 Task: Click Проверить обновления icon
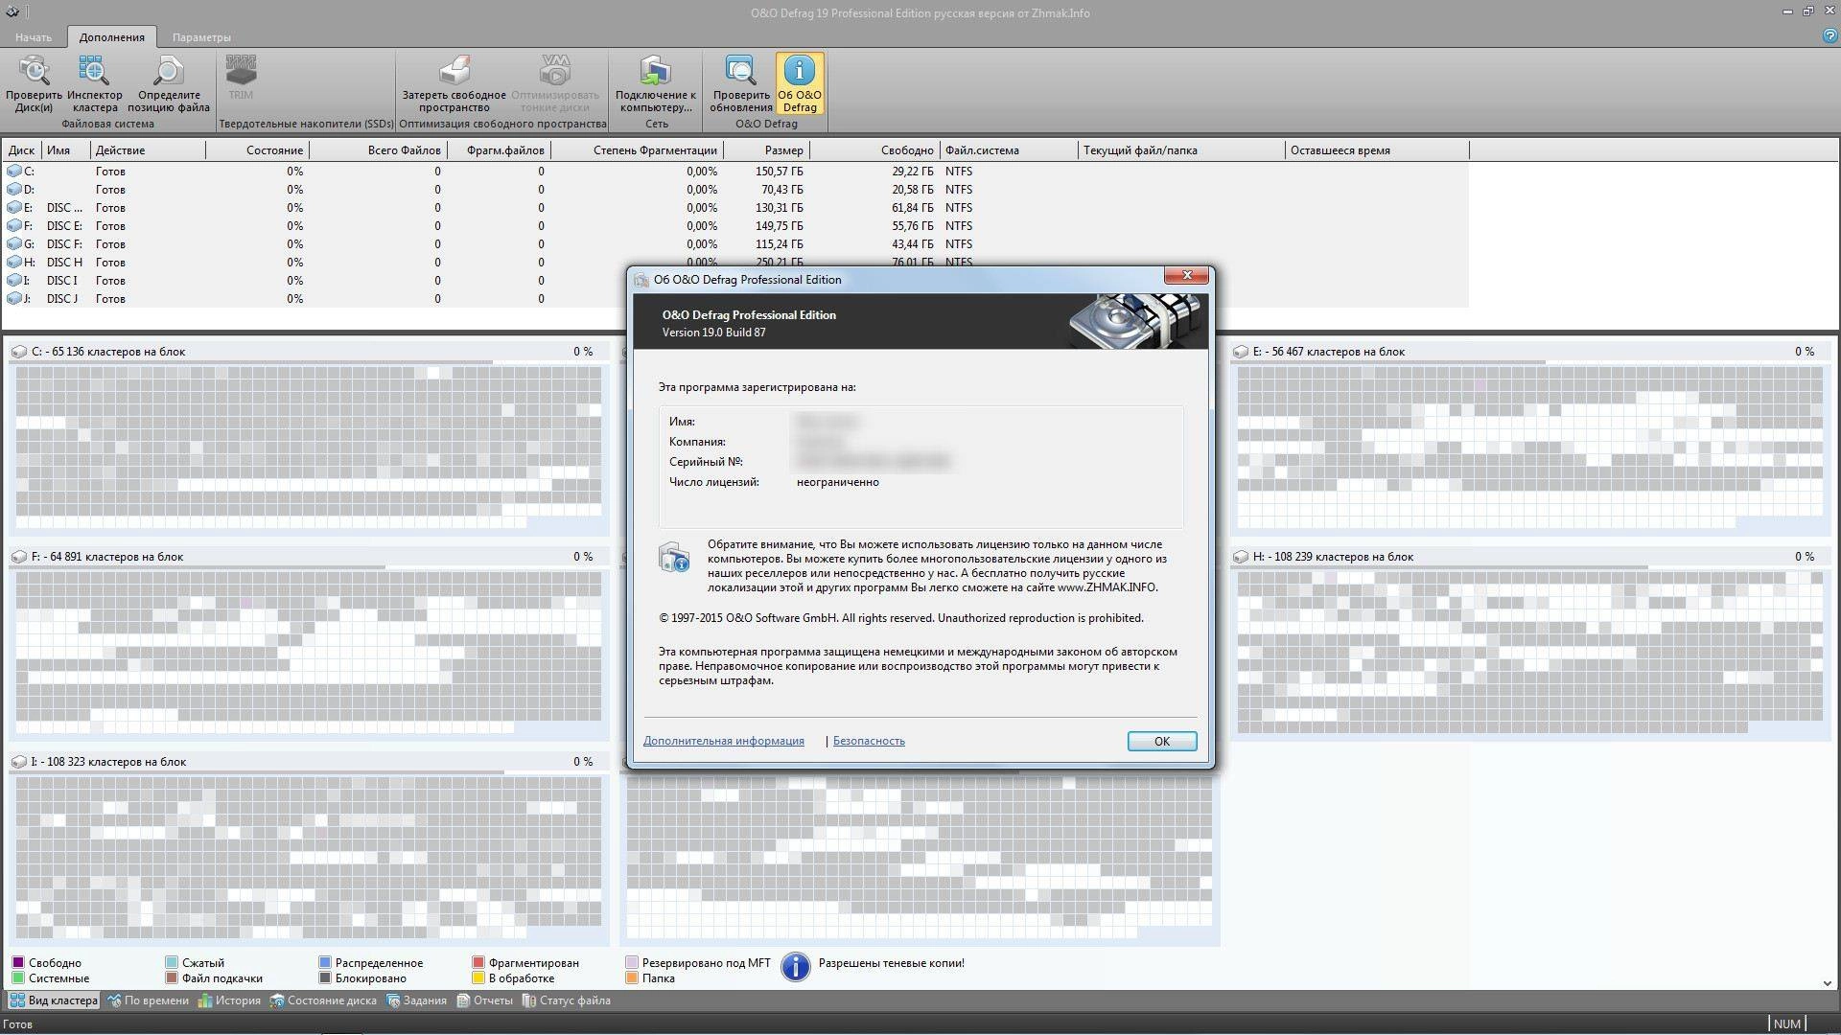point(741,83)
